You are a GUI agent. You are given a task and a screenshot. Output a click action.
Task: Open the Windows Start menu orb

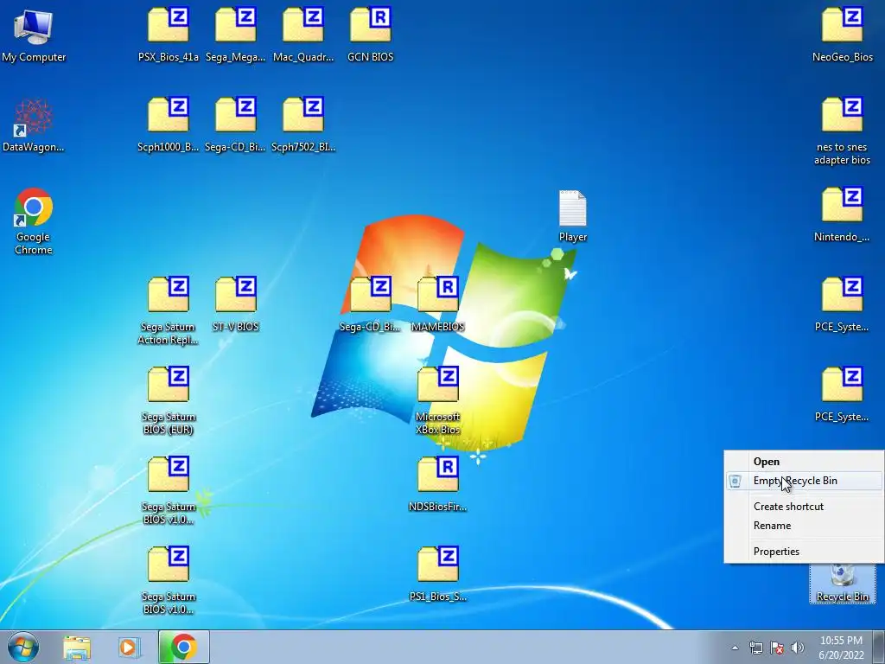tap(23, 647)
